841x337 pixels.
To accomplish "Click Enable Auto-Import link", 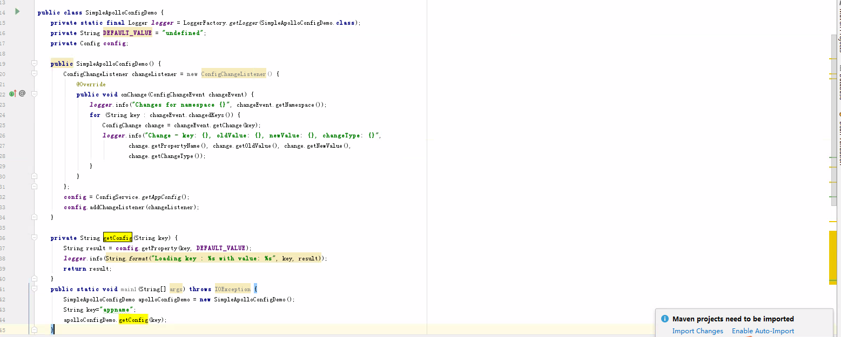I will pos(763,331).
